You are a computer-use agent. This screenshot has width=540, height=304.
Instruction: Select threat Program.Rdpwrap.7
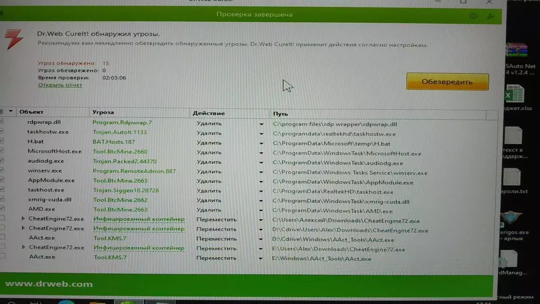(x=122, y=123)
